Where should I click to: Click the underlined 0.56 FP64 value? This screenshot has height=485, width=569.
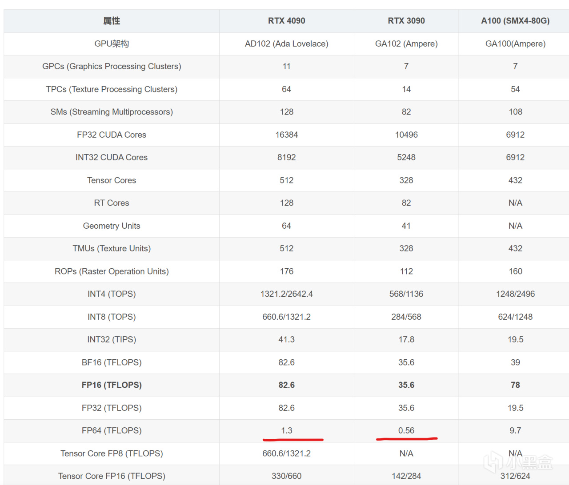(406, 430)
